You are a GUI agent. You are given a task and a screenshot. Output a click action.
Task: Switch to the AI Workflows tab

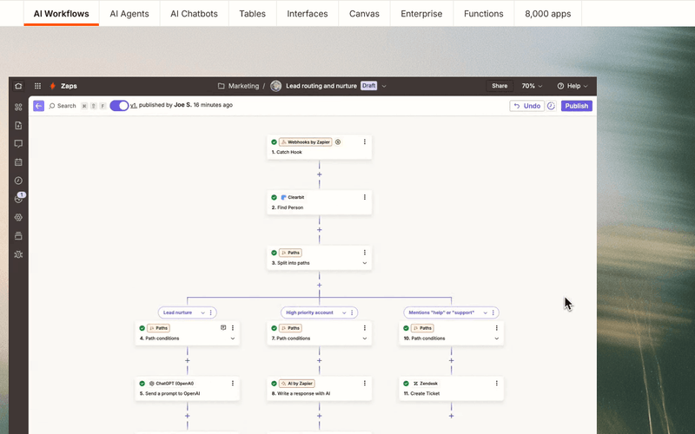(x=61, y=14)
